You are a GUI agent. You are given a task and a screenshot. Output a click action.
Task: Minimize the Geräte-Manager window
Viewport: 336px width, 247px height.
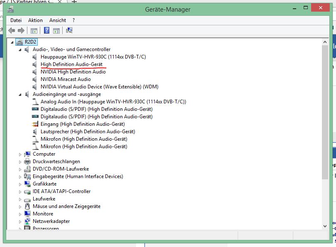[295, 8]
